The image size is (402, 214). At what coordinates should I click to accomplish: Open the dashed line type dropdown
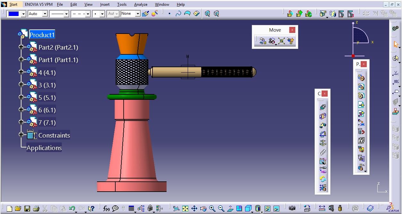88,14
